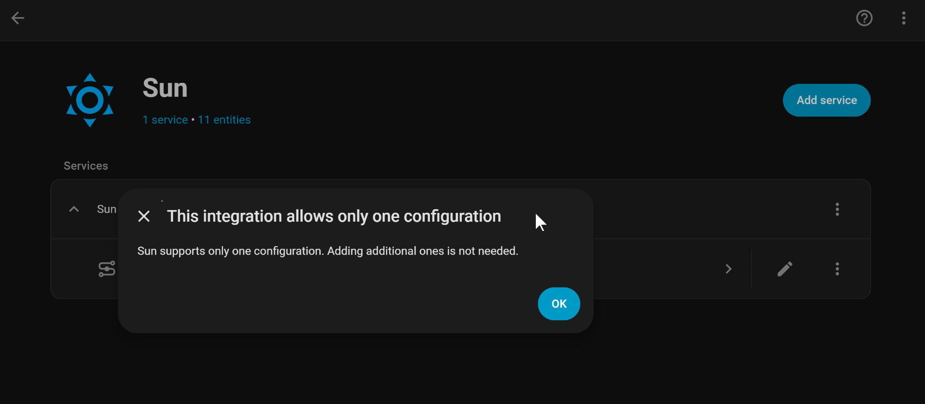Open the sub-entry row three-dot menu
This screenshot has height=404, width=925.
coord(837,269)
